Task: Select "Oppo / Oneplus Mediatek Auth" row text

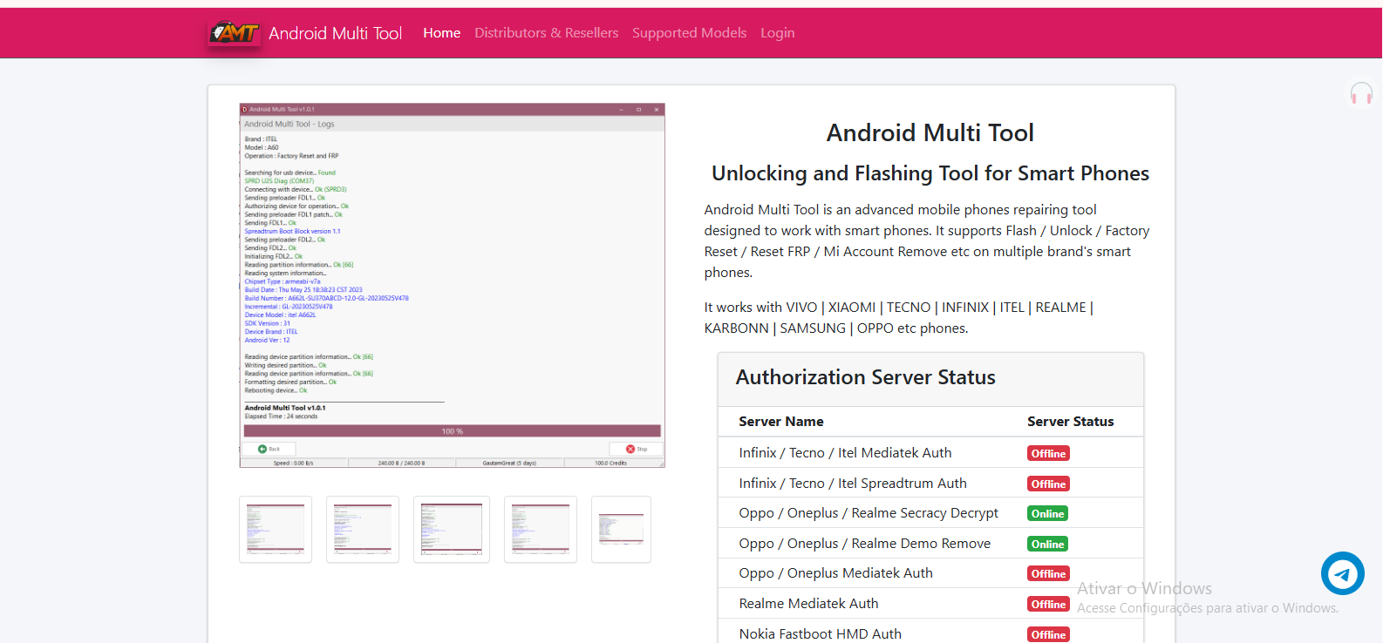Action: (836, 573)
